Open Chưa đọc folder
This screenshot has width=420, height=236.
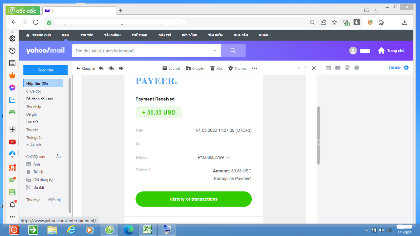(x=34, y=91)
